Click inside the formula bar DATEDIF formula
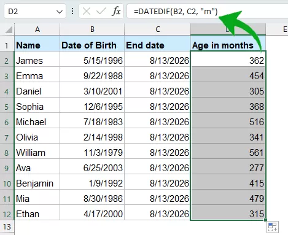Viewport: 288px width, 235px height. coord(176,12)
